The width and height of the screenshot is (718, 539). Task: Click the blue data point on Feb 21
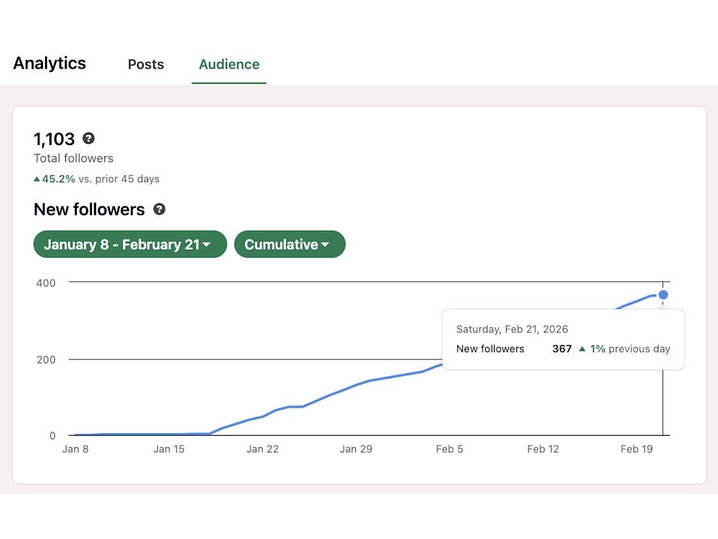(x=663, y=295)
